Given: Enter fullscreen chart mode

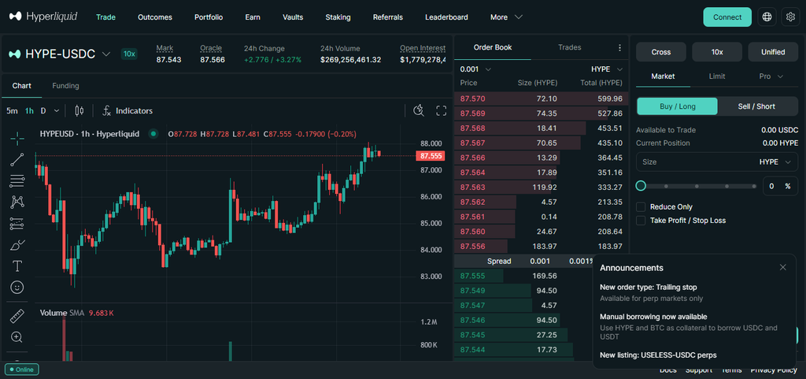Looking at the screenshot, I should [x=441, y=110].
